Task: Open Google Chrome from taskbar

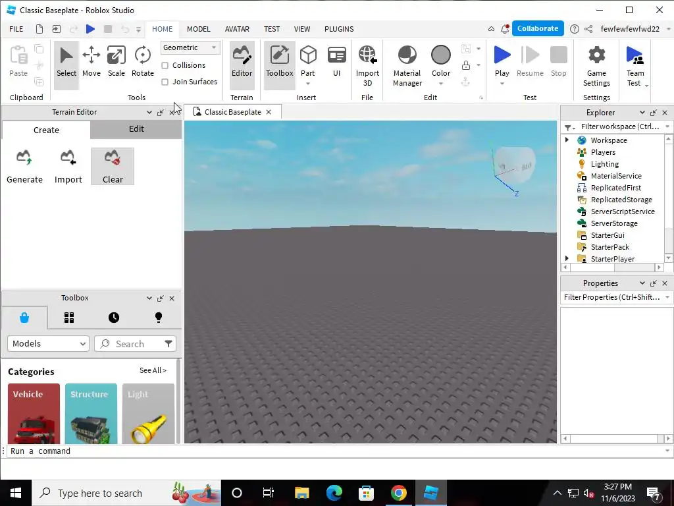Action: point(398,493)
